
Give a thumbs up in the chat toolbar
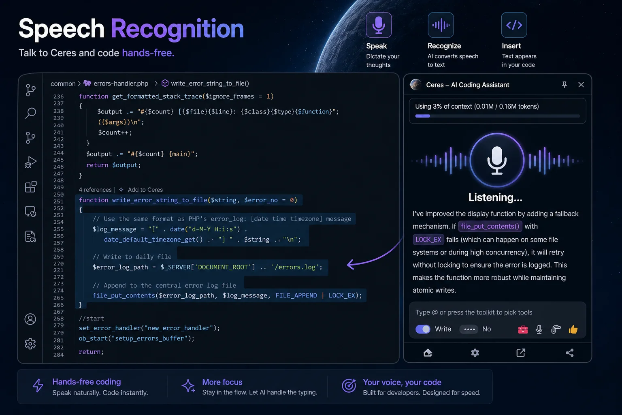(x=573, y=329)
